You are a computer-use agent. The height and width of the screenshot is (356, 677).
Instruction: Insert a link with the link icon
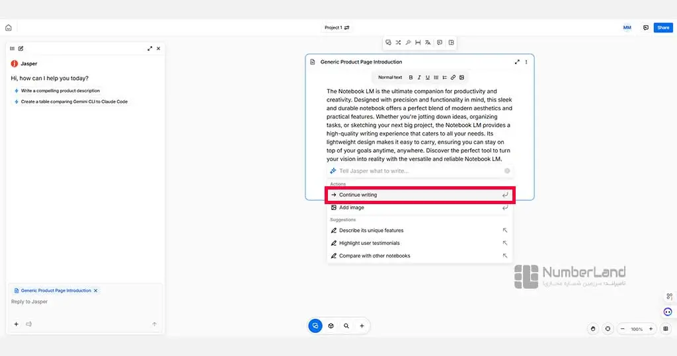click(x=453, y=78)
